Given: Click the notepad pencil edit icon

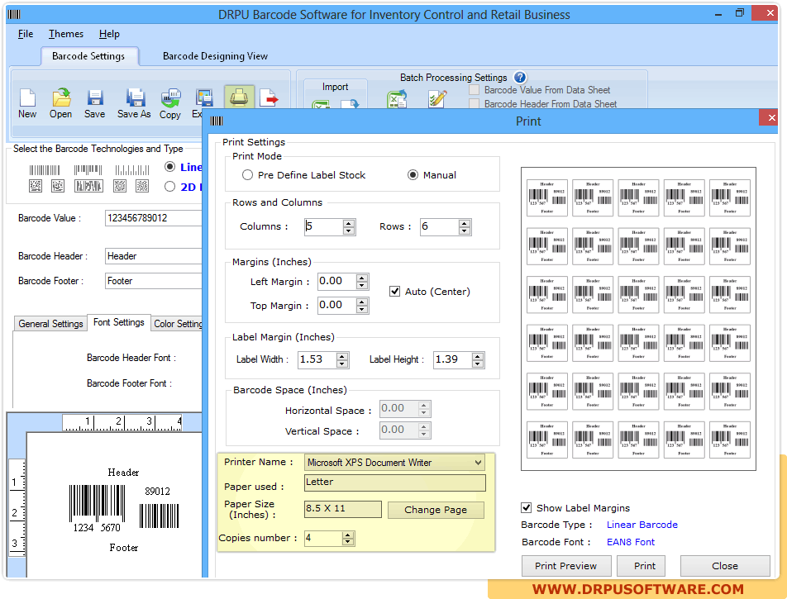Looking at the screenshot, I should click(x=437, y=99).
